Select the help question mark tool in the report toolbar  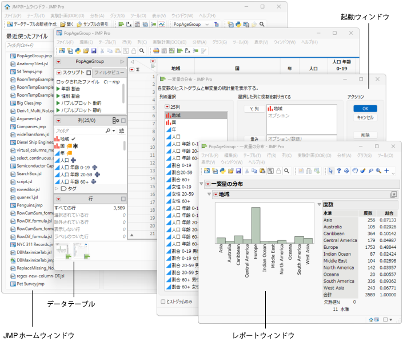(339, 171)
